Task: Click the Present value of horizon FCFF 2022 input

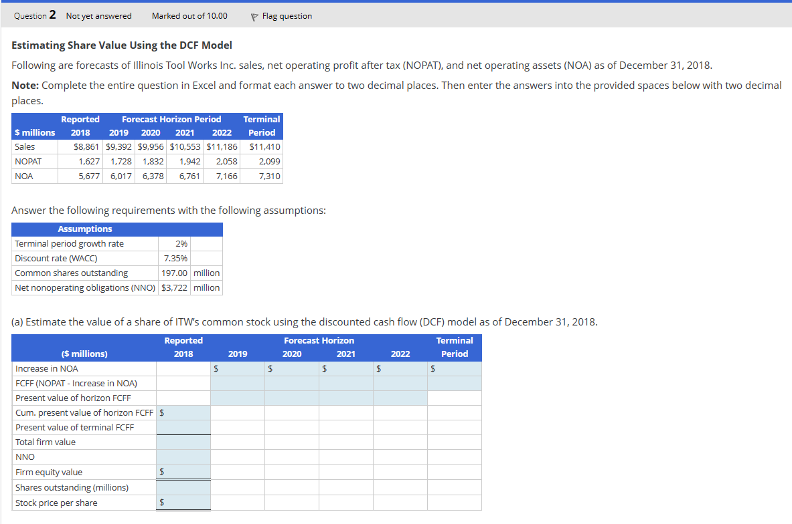Action: [x=400, y=398]
